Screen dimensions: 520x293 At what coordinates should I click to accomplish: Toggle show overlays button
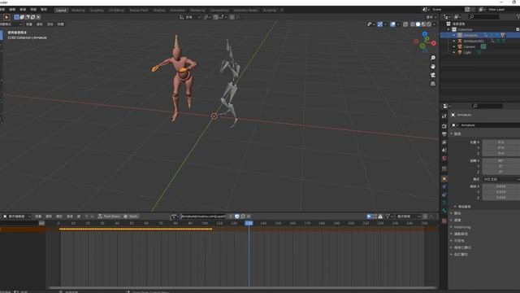[x=393, y=24]
